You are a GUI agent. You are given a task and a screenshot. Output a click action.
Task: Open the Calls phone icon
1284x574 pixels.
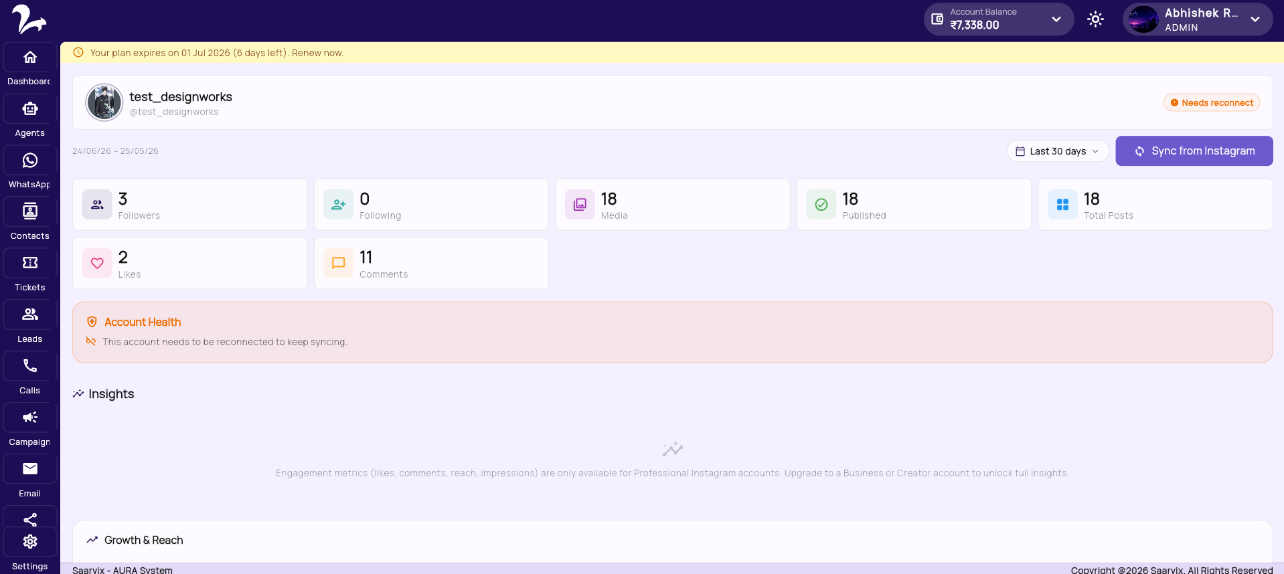click(30, 367)
